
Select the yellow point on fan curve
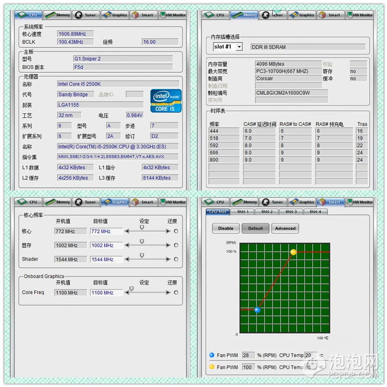pos(293,252)
